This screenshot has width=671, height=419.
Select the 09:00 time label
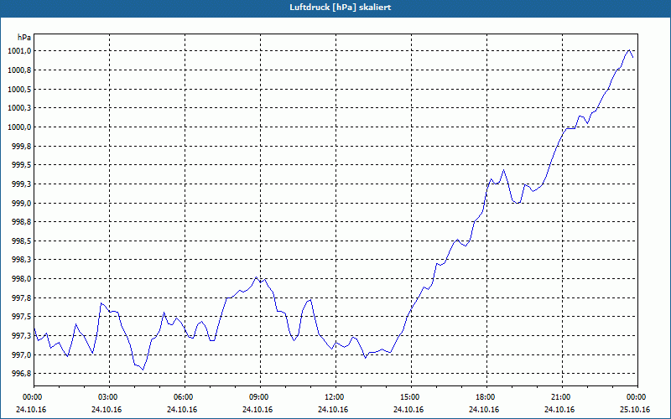pyautogui.click(x=260, y=397)
